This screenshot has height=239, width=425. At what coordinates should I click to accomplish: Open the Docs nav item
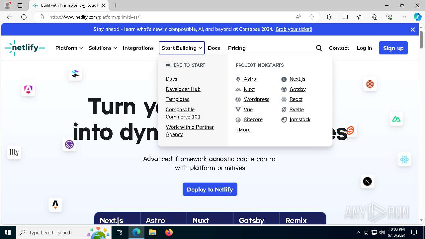tap(214, 48)
